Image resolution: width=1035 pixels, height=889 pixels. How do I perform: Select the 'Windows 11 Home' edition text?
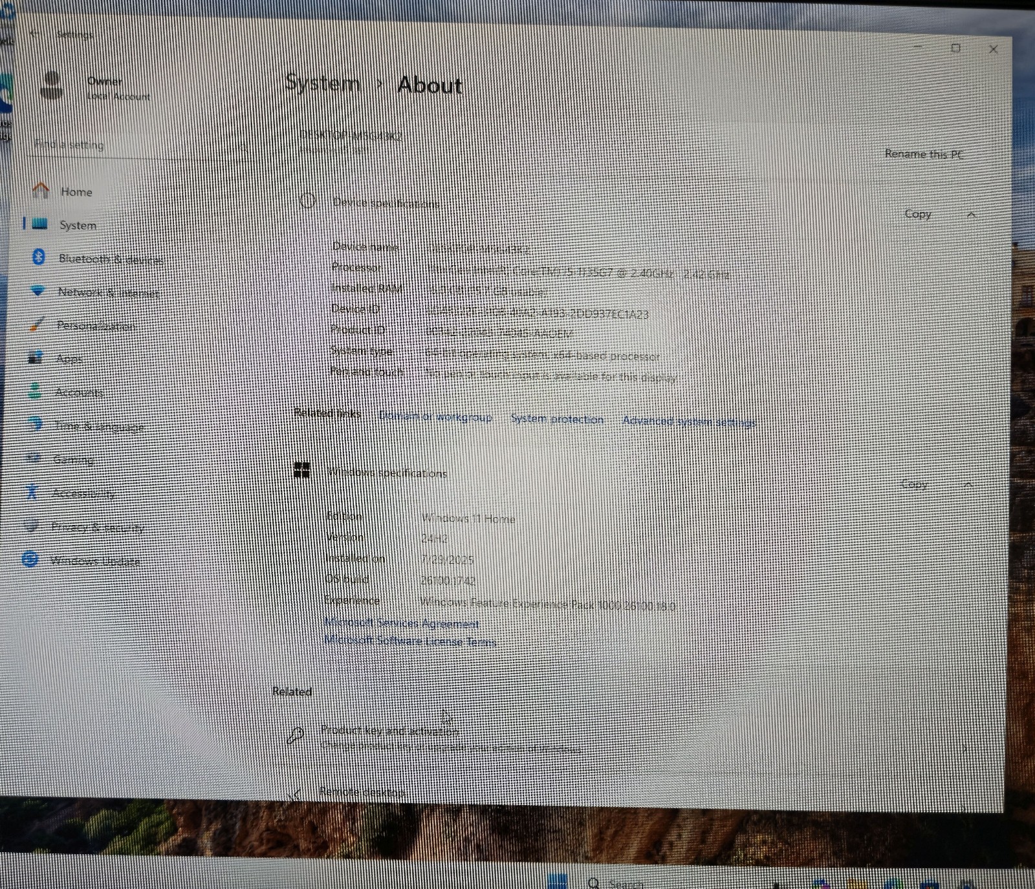coord(468,518)
